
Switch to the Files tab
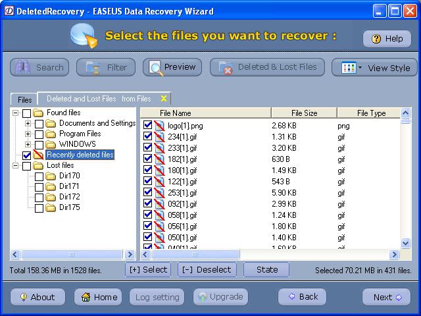coord(25,99)
